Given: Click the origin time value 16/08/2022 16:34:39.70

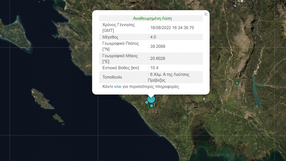Looking at the screenshot, I should (x=172, y=28).
